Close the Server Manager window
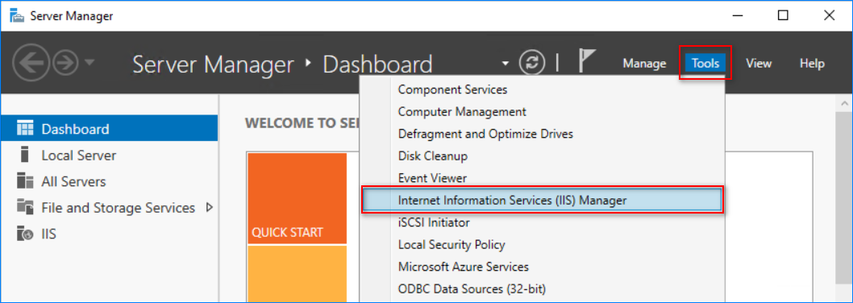Screen dimensions: 853x303 tap(829, 15)
